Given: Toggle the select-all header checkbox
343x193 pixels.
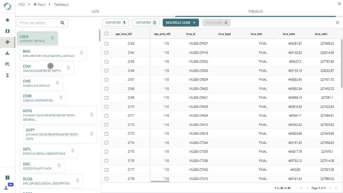Looking at the screenshot, I should click(107, 33).
